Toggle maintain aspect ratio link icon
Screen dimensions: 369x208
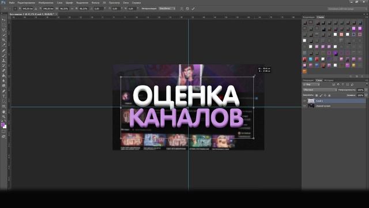pyautogui.click(x=72, y=9)
